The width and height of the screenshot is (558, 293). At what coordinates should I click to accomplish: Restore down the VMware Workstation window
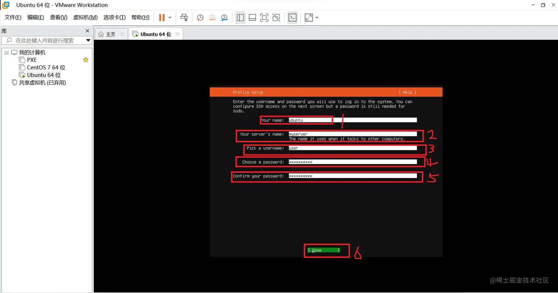tap(543, 5)
